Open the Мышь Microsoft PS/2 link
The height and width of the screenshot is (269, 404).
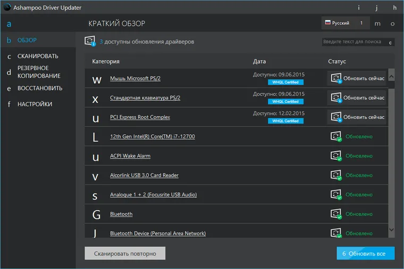click(135, 78)
